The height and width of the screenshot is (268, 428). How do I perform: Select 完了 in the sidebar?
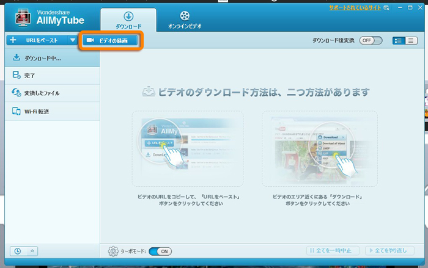[x=52, y=76]
